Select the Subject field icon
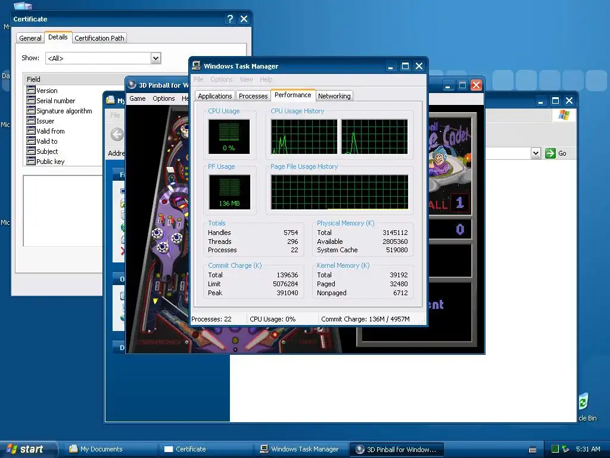 pos(31,151)
